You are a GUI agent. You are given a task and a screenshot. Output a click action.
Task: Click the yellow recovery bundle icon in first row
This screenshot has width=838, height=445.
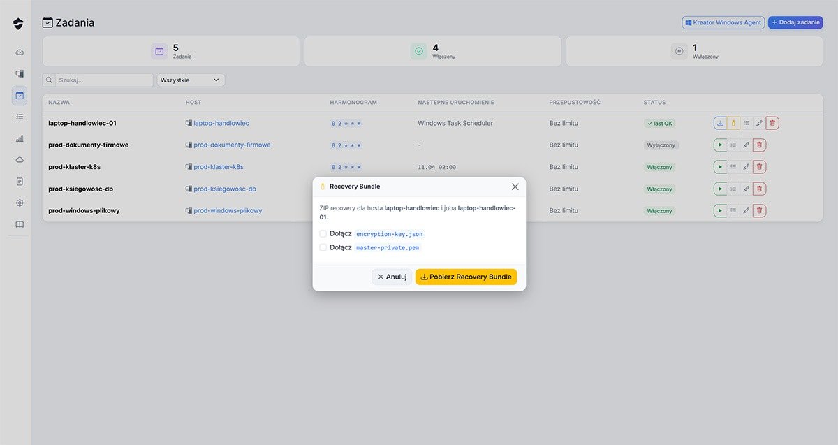[x=733, y=123]
